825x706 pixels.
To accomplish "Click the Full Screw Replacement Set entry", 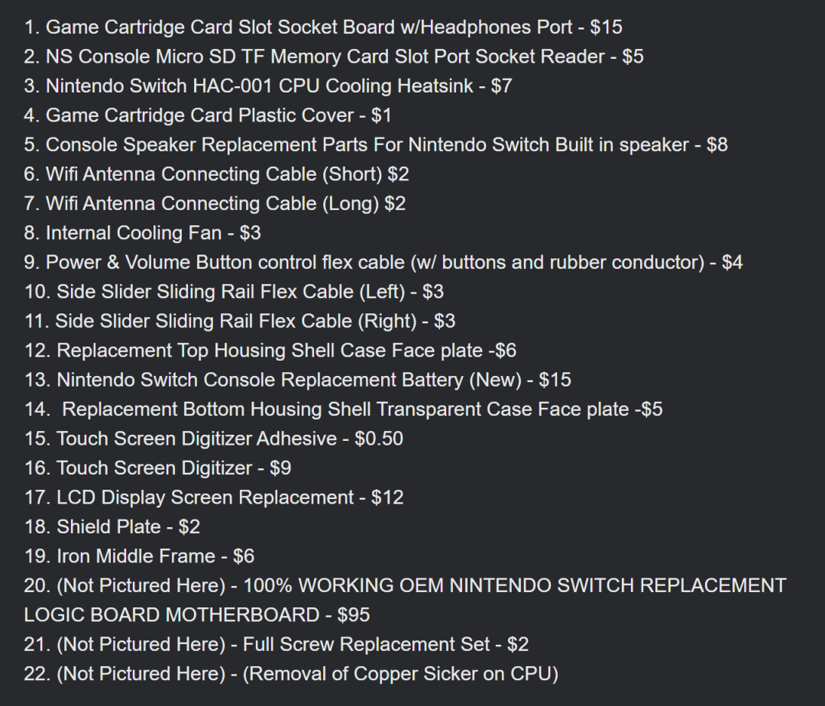I will [x=277, y=645].
